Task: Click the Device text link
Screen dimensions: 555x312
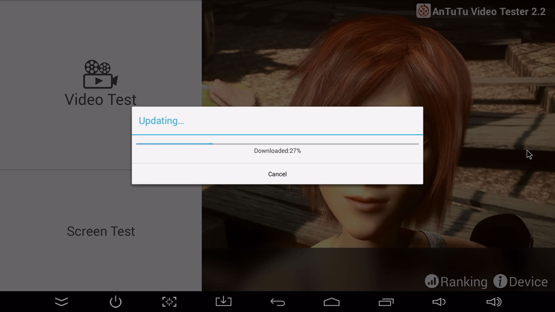Action: 528,282
